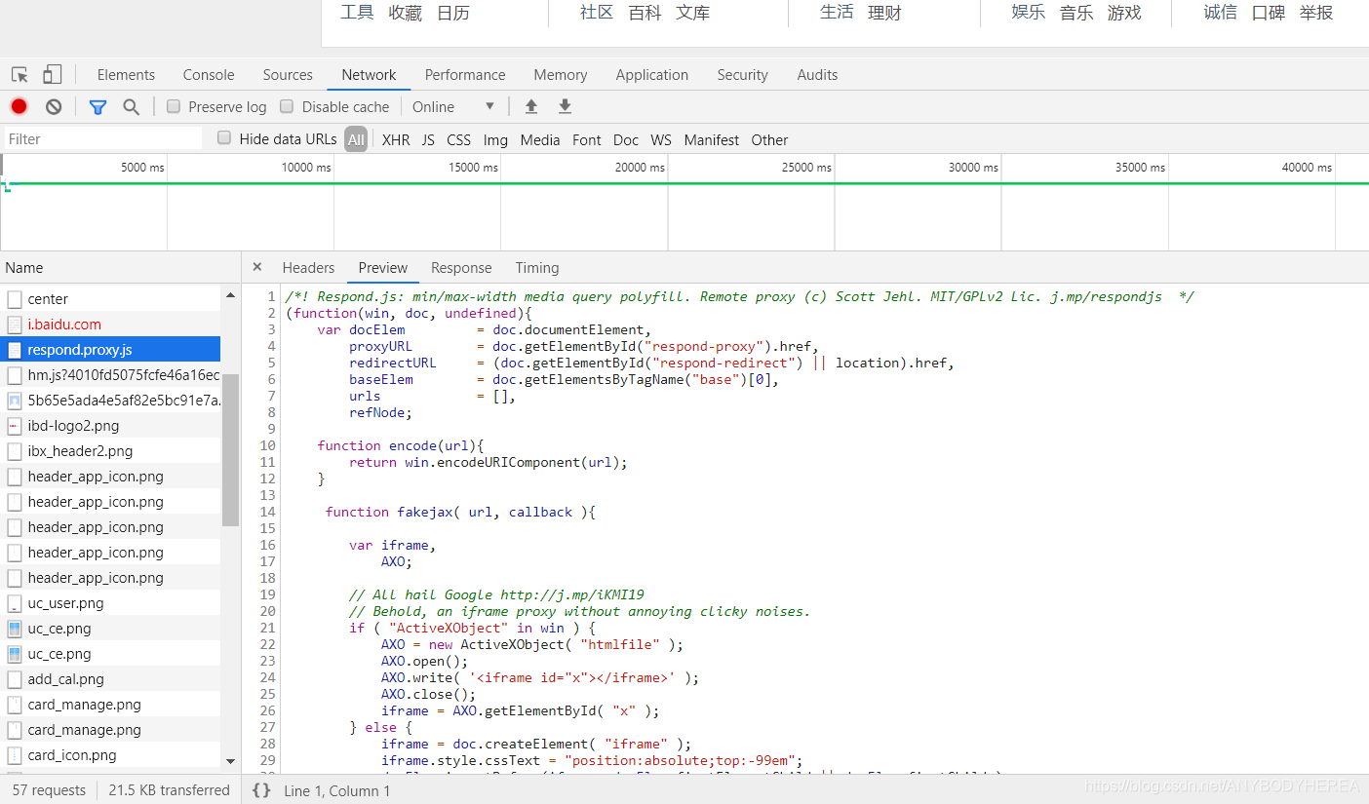The height and width of the screenshot is (804, 1369).
Task: Filter requests by XHR
Action: tap(396, 139)
